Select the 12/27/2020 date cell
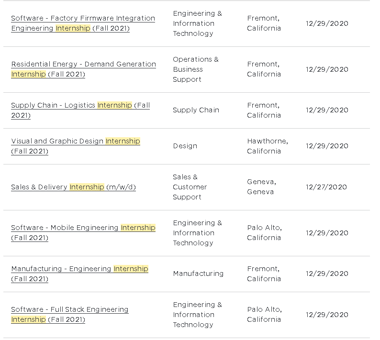The width and height of the screenshot is (380, 340). click(x=326, y=187)
